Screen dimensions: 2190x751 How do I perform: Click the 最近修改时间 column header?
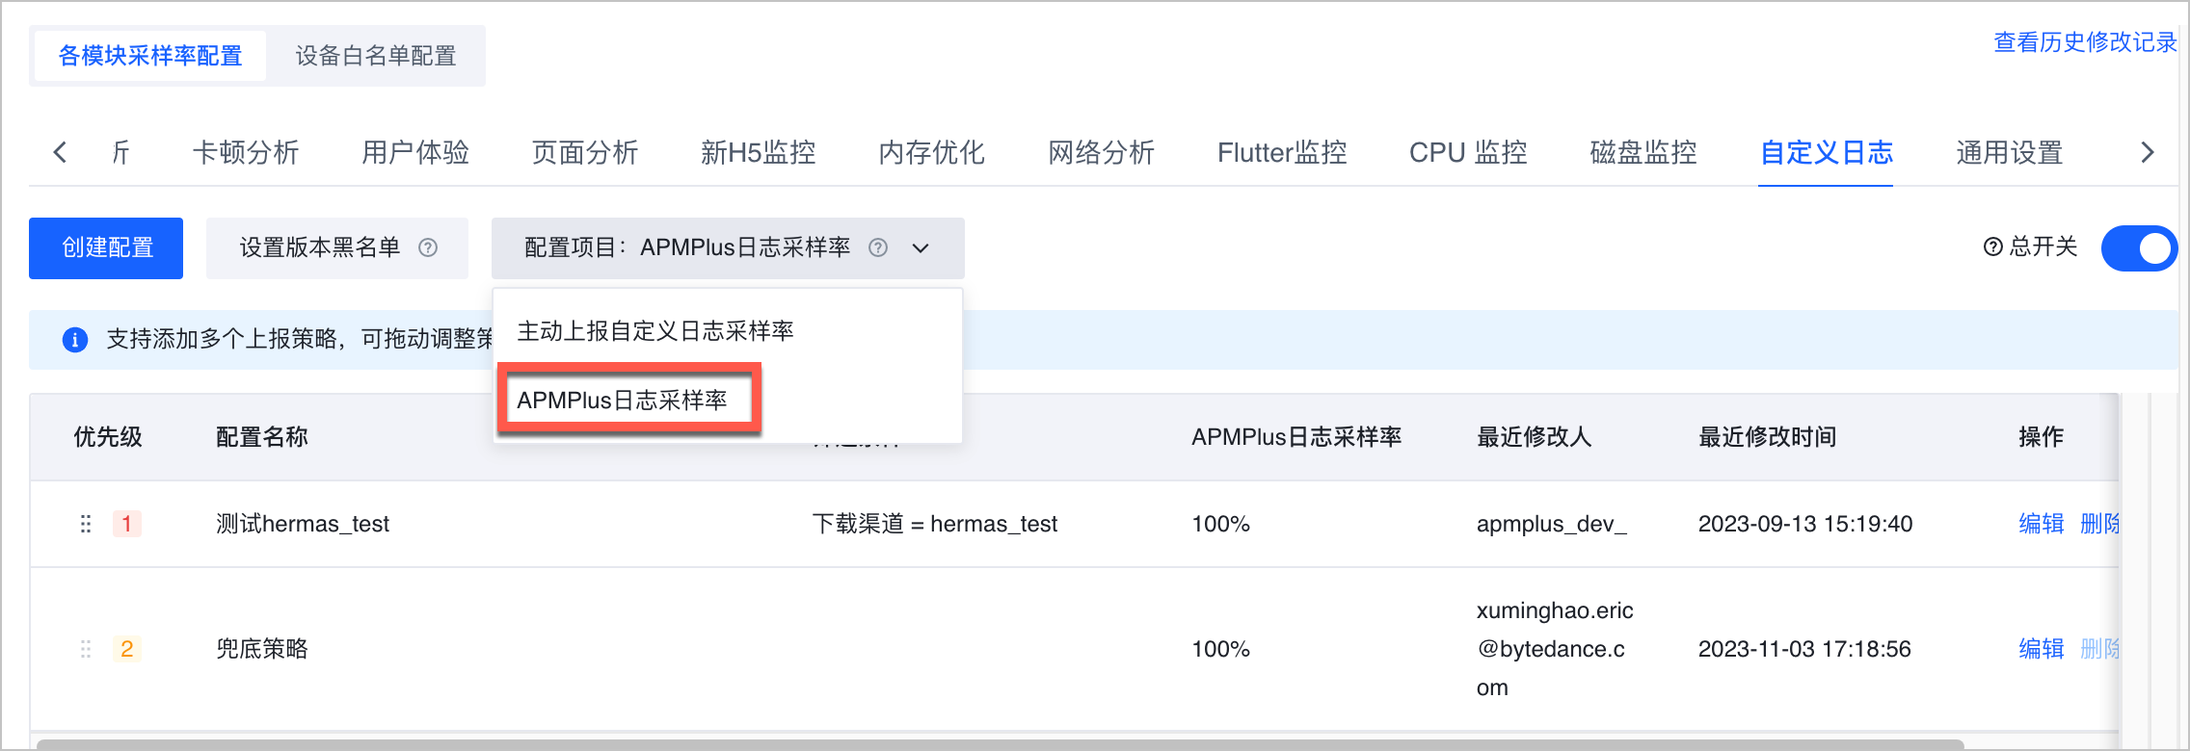(1768, 437)
